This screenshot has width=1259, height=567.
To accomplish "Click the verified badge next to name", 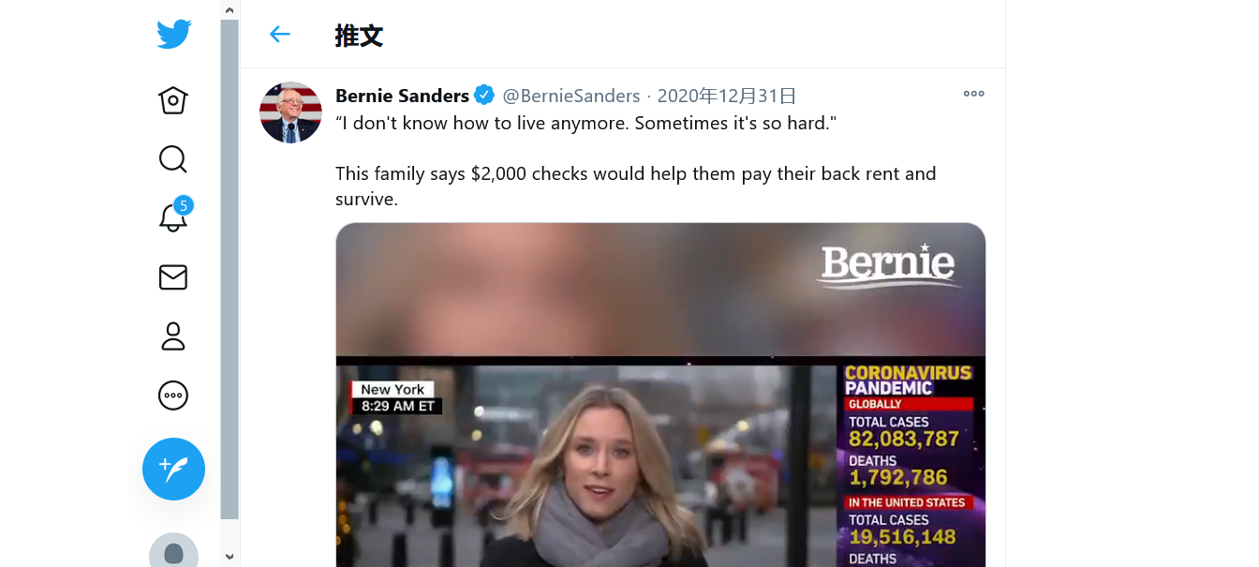I will [x=484, y=95].
